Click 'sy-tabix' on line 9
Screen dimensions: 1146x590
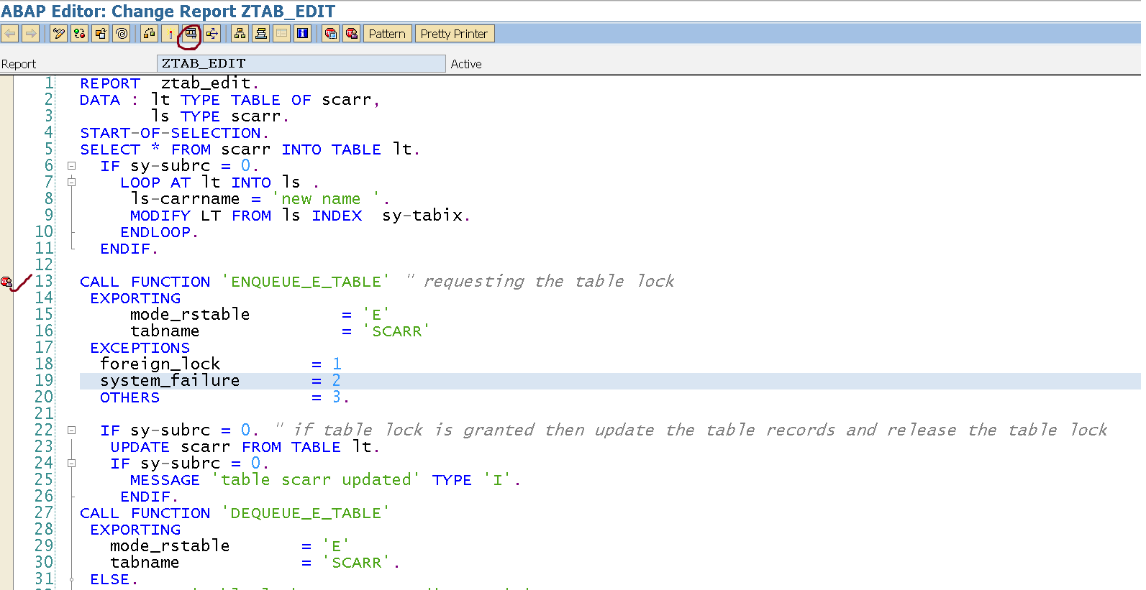(422, 216)
